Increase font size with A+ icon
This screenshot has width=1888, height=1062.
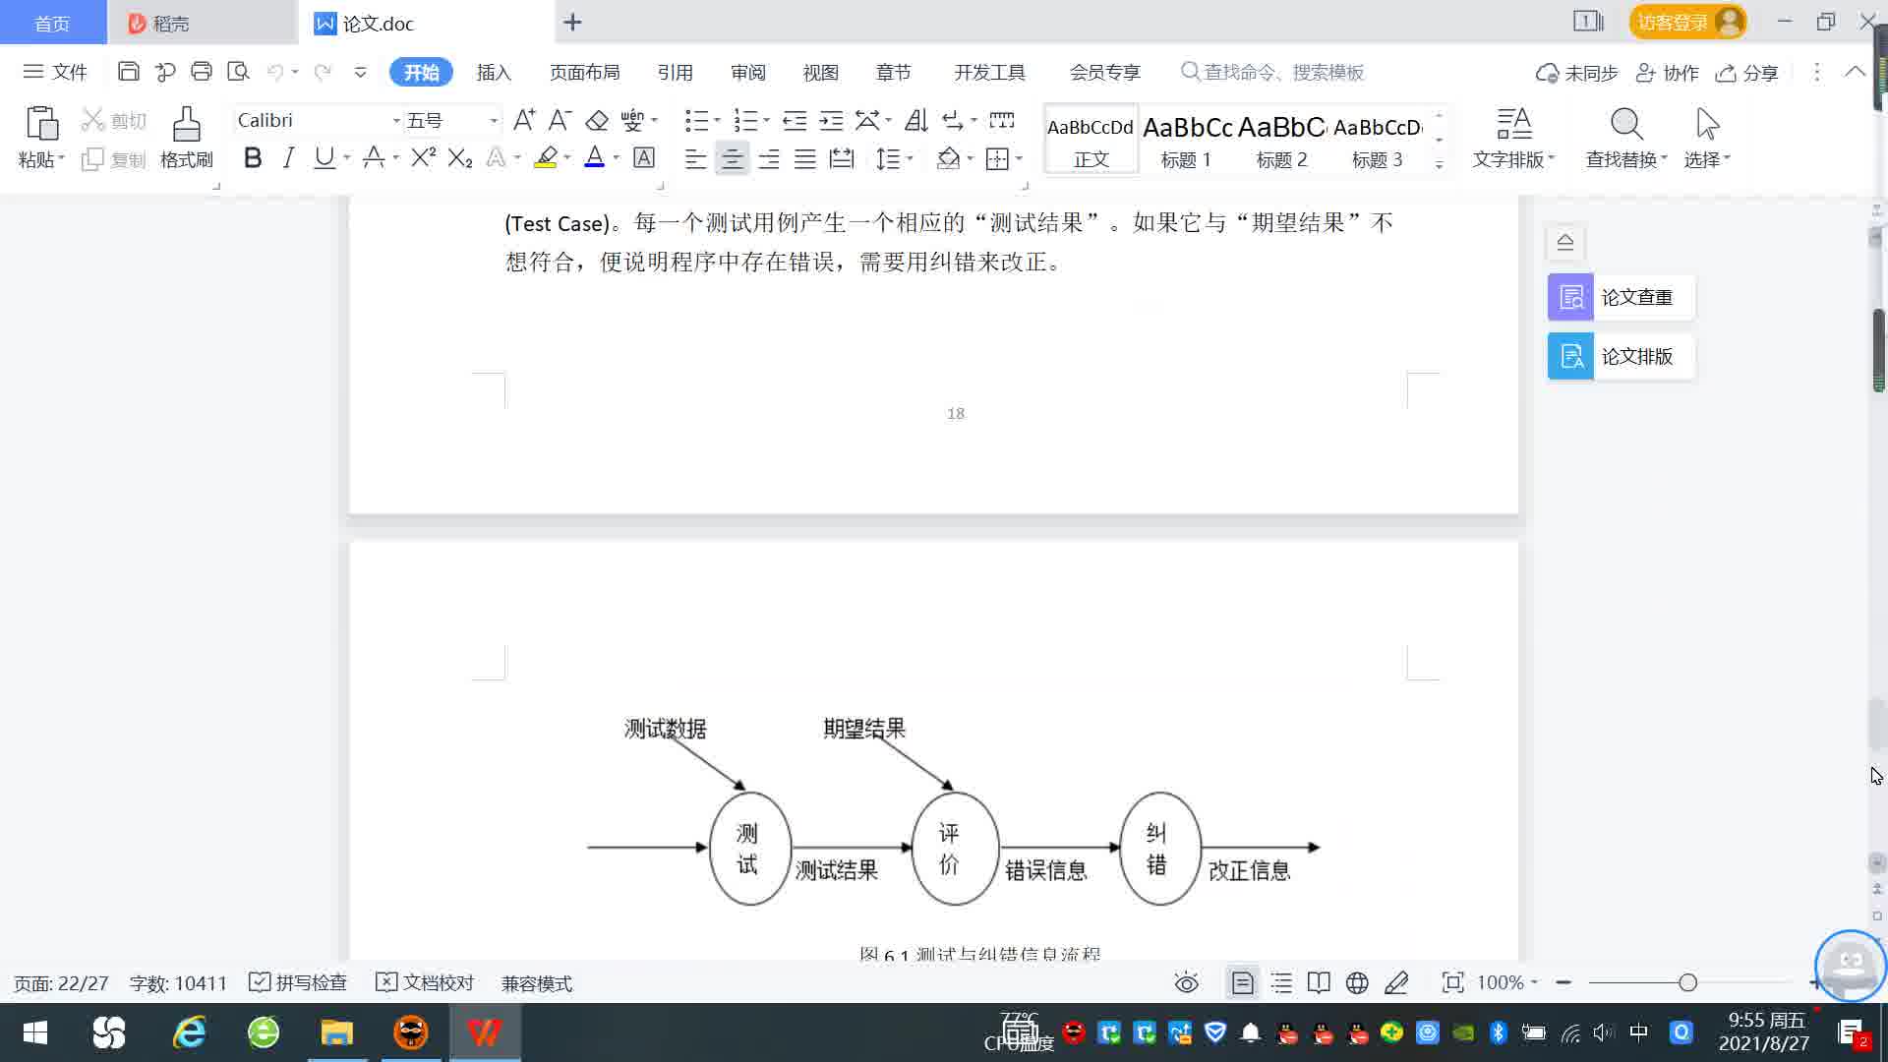coord(524,120)
